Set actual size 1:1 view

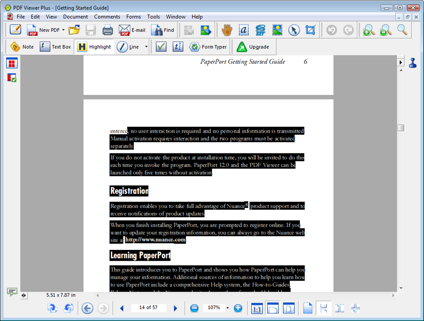(x=256, y=308)
